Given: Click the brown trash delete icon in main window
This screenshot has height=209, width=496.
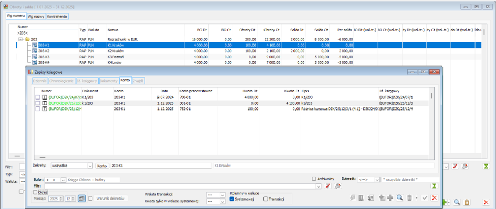Looking at the screenshot, I should pyautogui.click(x=467, y=202).
